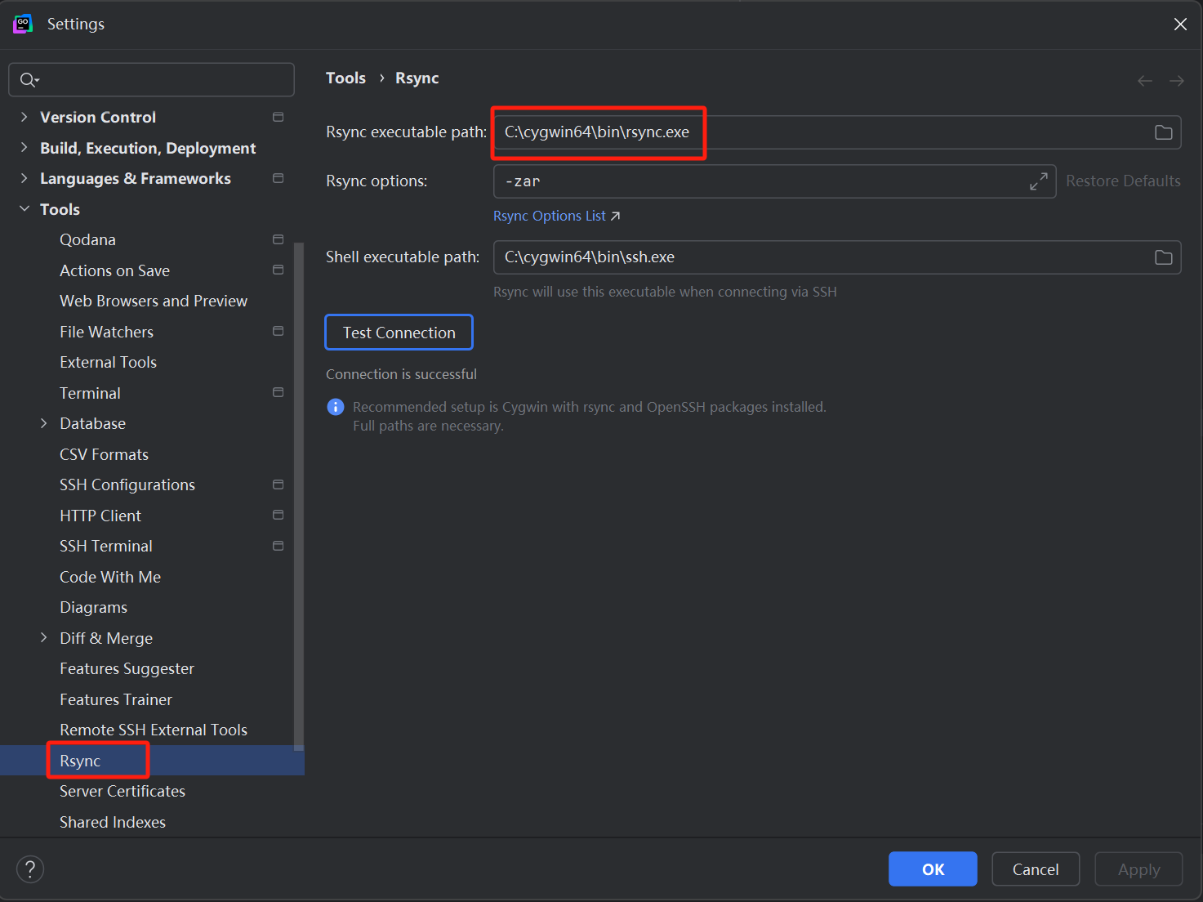
Task: Click into the Rsync options field
Action: pos(760,181)
